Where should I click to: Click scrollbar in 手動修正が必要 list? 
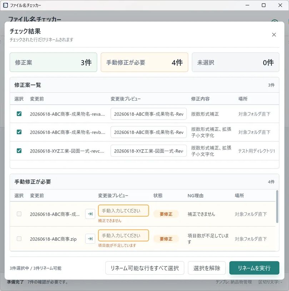pyautogui.click(x=277, y=206)
